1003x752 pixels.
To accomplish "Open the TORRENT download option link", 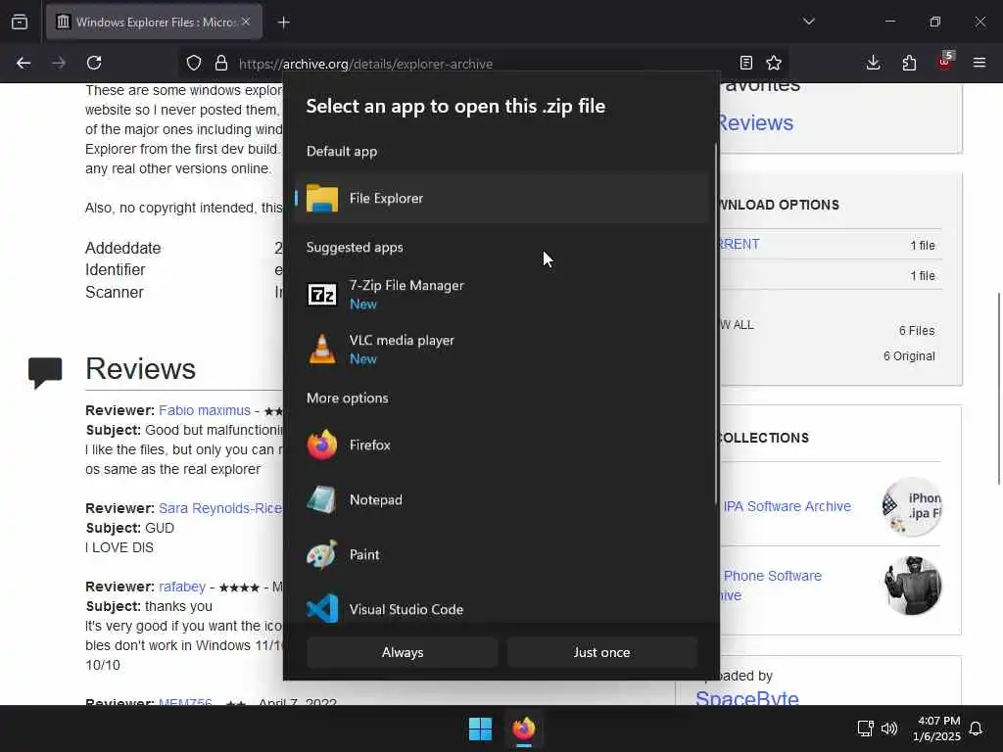I will point(740,244).
